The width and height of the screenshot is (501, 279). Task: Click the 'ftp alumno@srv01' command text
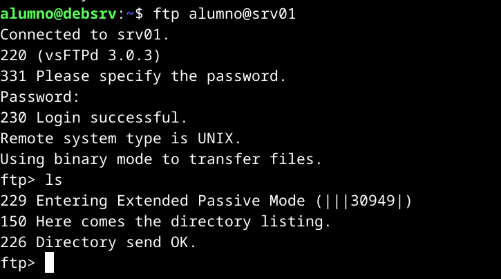[225, 13]
